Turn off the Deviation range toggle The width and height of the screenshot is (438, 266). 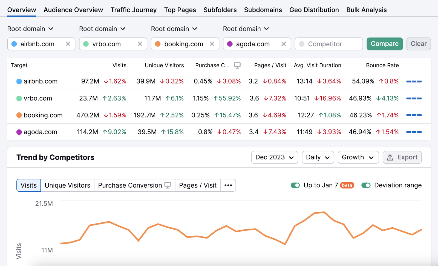pyautogui.click(x=366, y=185)
